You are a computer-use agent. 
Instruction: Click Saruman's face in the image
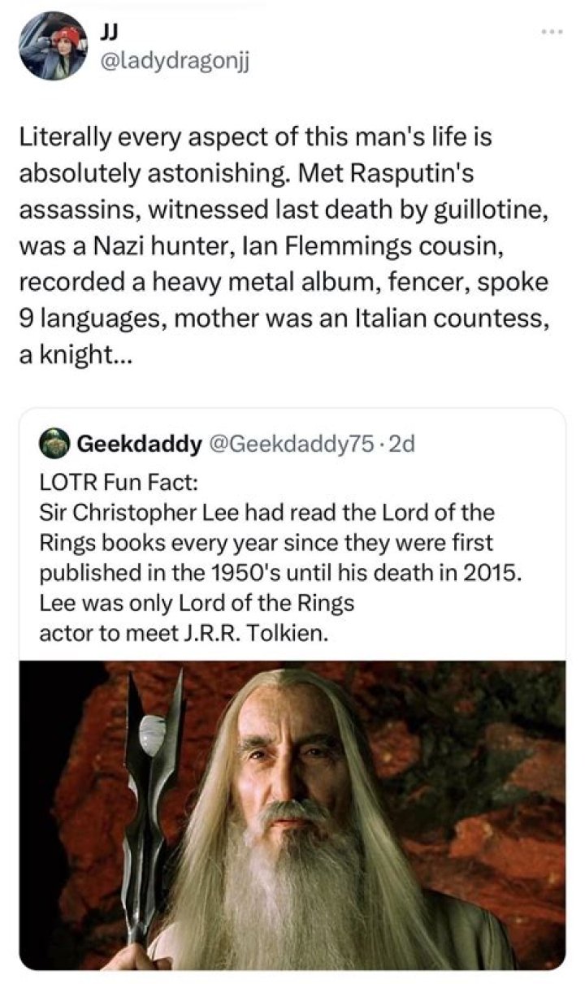pos(291,764)
